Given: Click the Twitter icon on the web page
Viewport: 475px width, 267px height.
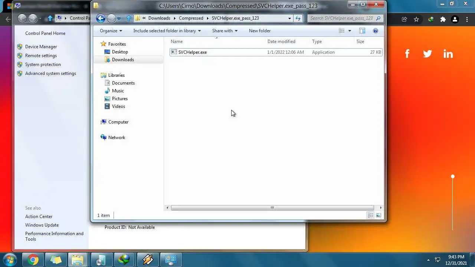Looking at the screenshot, I should pyautogui.click(x=427, y=54).
